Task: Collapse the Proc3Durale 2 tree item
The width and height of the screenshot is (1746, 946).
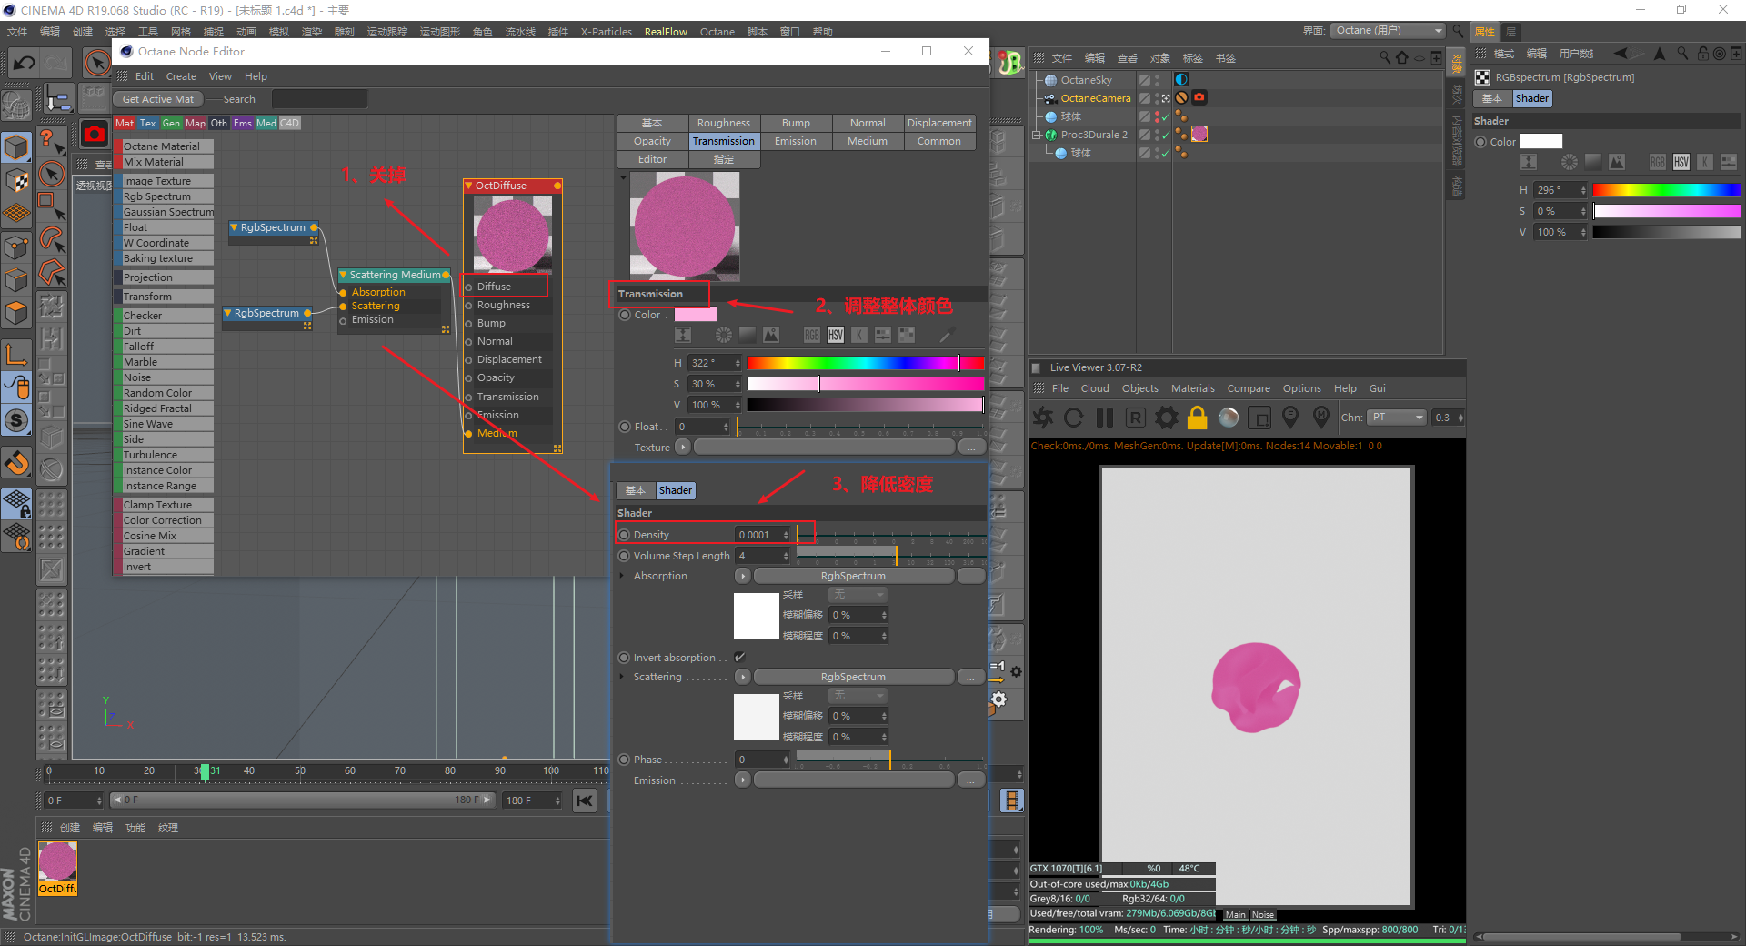Action: point(1036,135)
